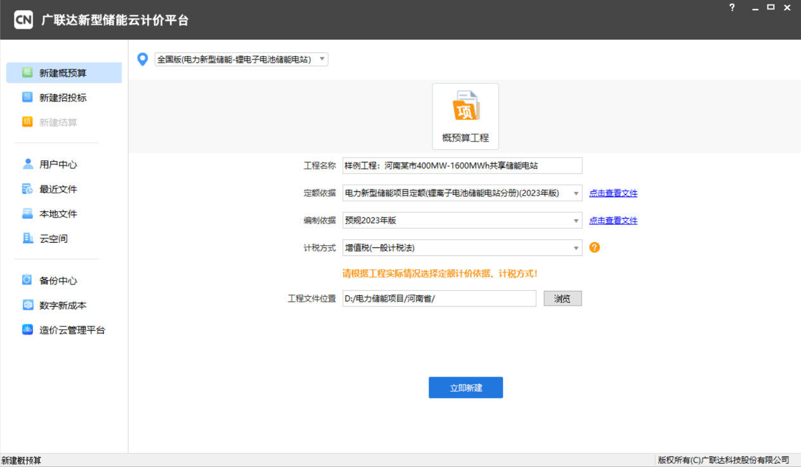Close the application window
801x467 pixels.
click(x=787, y=8)
